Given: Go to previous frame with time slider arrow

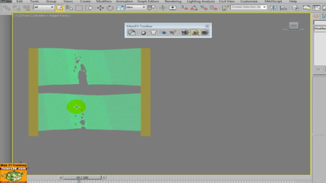Looking at the screenshot, I should click(61, 177).
